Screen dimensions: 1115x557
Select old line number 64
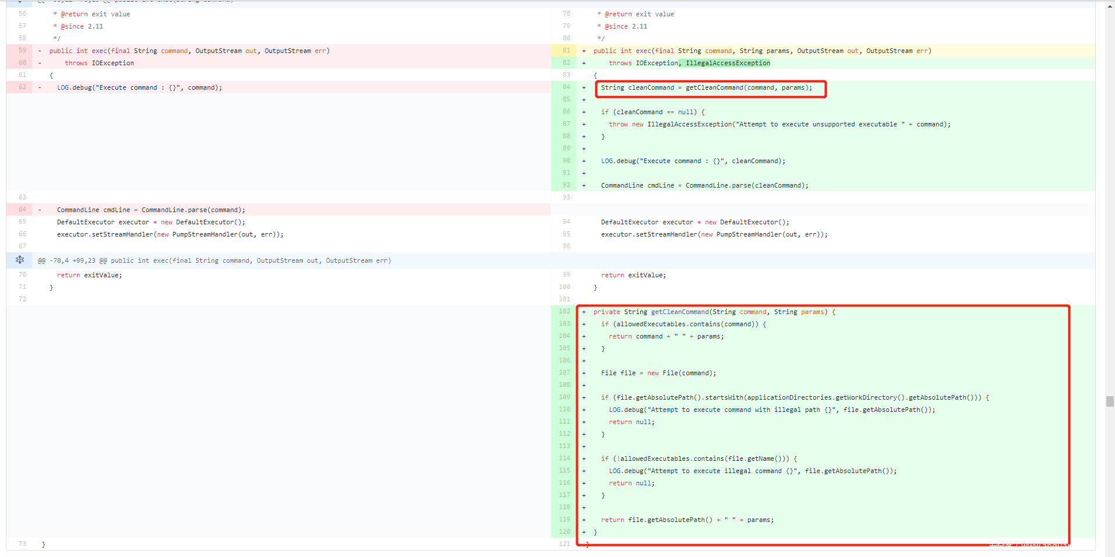click(22, 210)
